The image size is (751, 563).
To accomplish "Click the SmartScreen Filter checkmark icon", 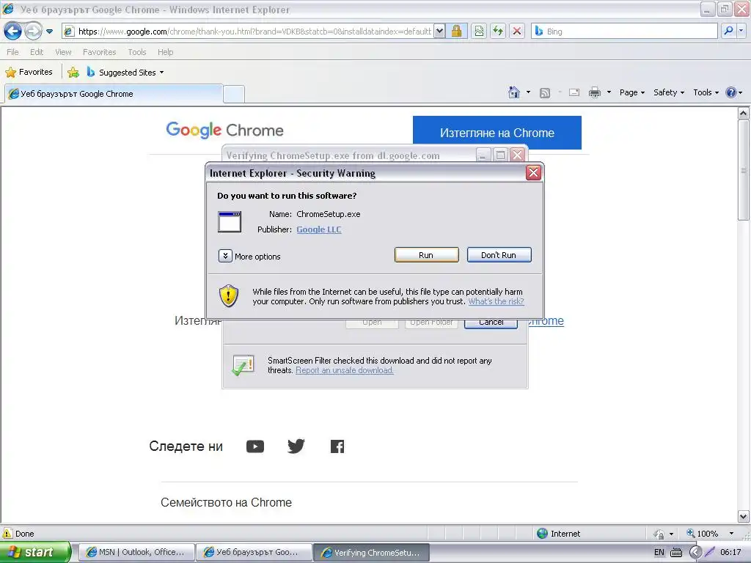I will 243,365.
